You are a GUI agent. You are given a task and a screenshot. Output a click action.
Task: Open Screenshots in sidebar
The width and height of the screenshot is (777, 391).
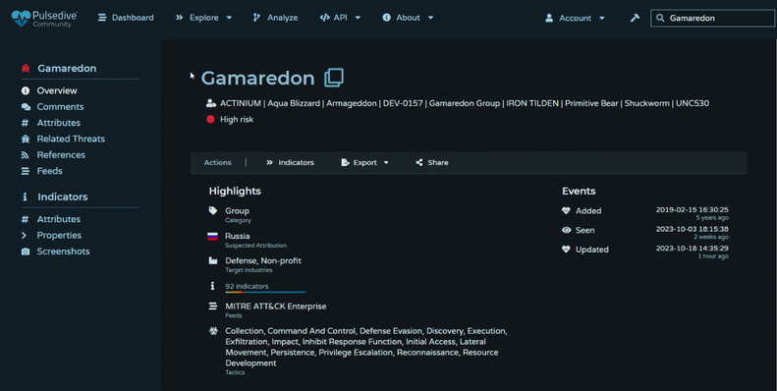[x=64, y=251]
